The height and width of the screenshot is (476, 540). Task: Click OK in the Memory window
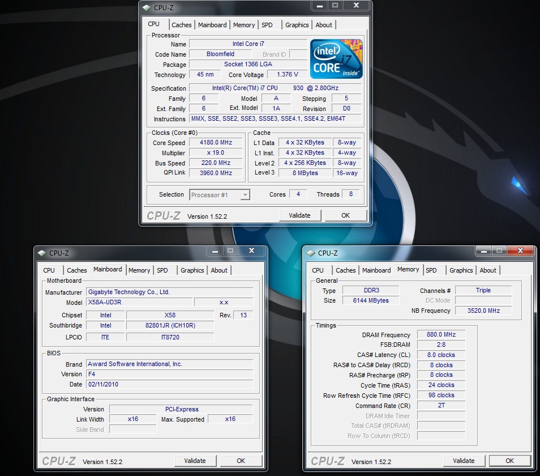[509, 461]
